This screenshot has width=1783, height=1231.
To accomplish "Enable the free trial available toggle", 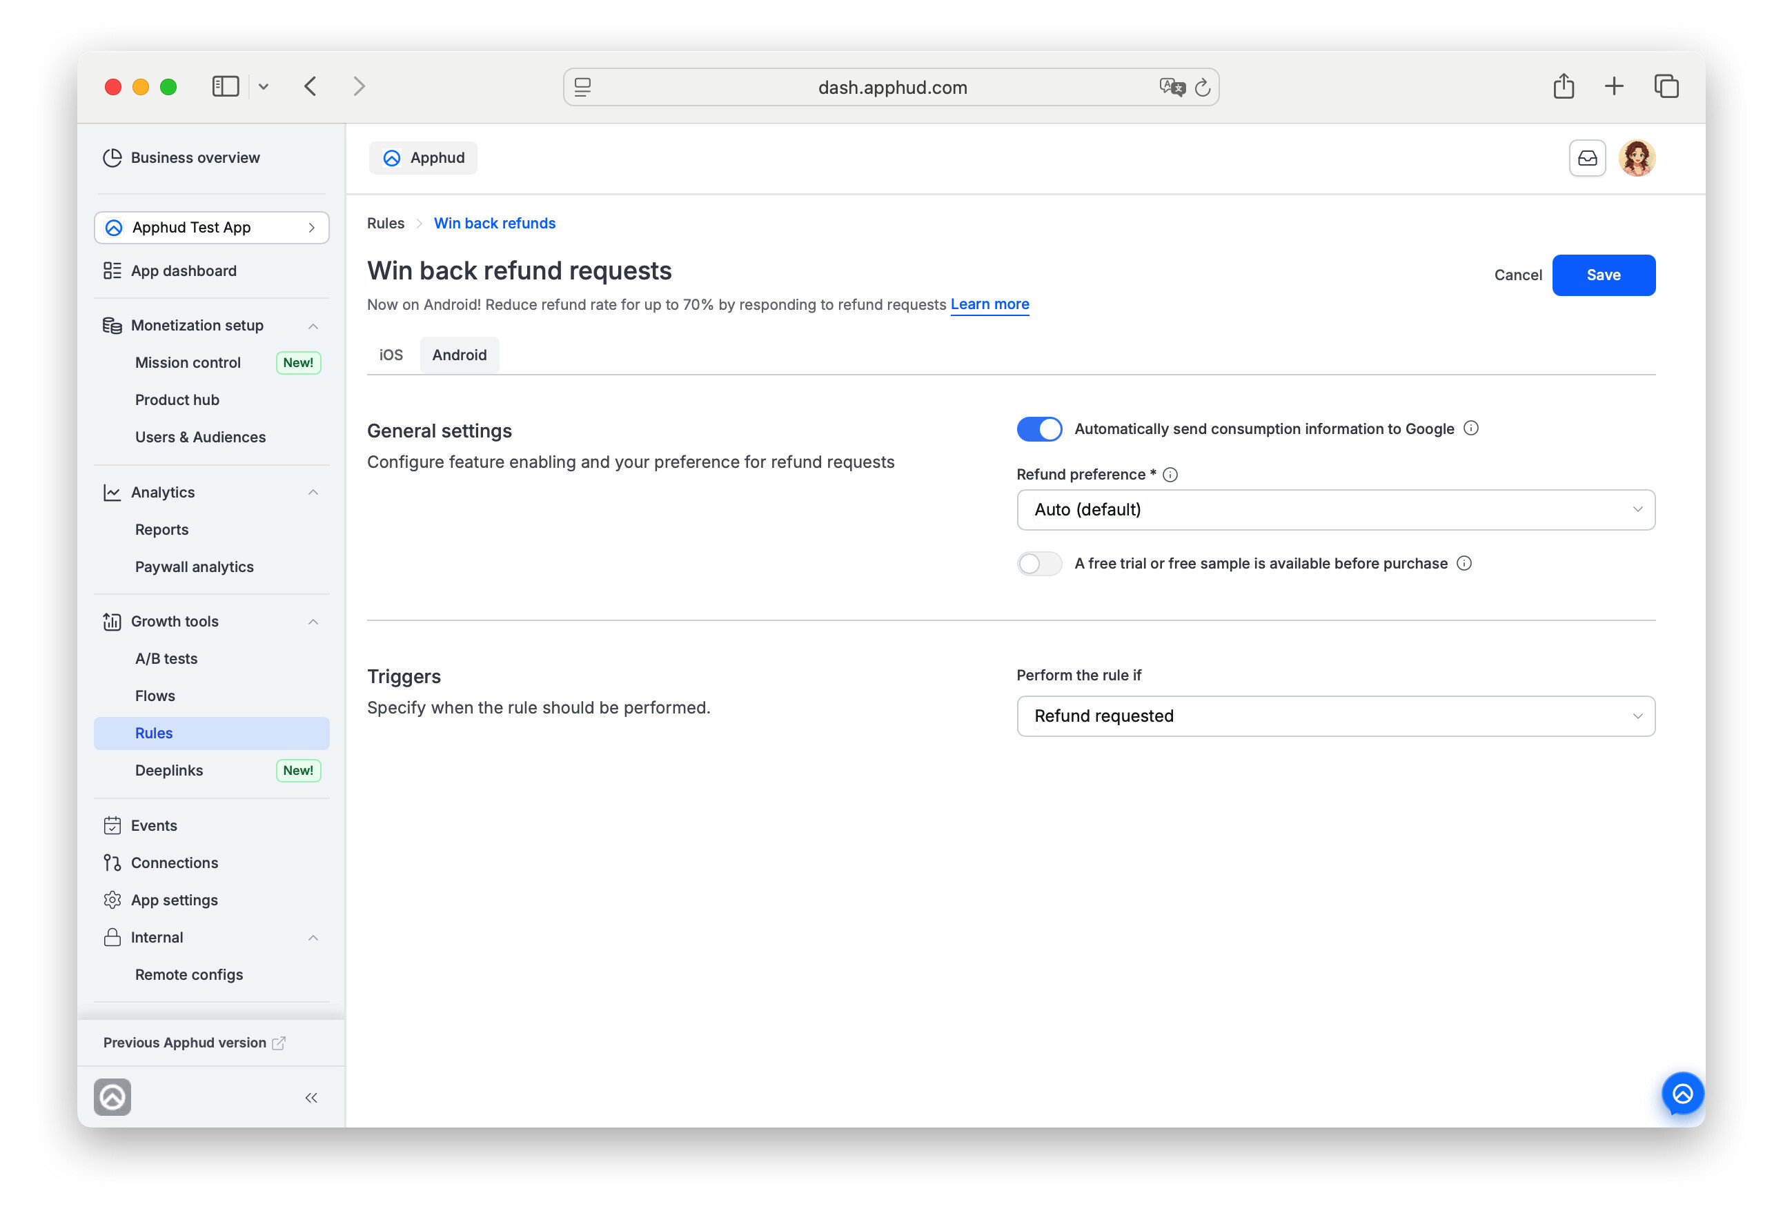I will 1038,564.
